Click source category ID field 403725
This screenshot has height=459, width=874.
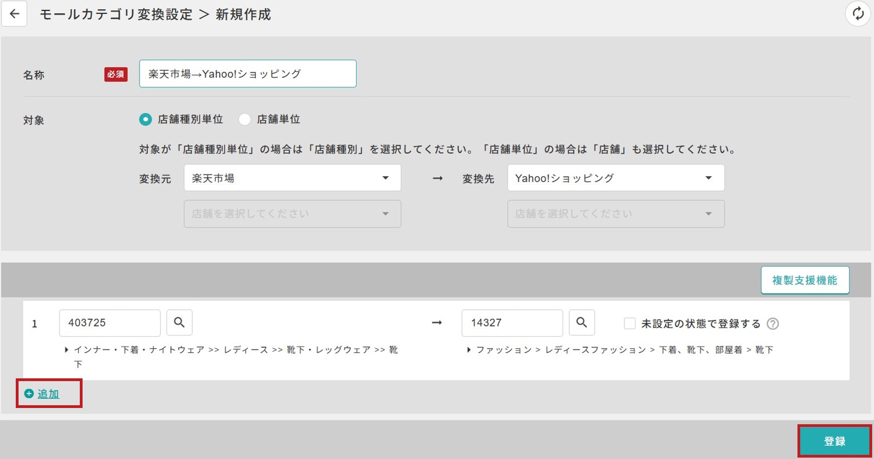click(x=110, y=323)
